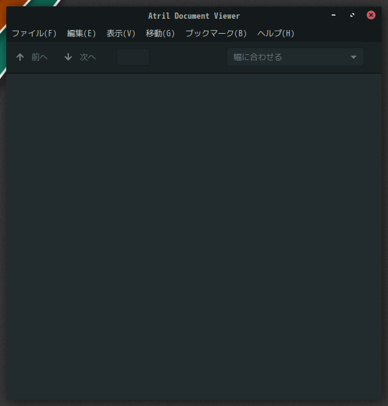Open the 幅に合わせる zoom combo box

(x=295, y=57)
